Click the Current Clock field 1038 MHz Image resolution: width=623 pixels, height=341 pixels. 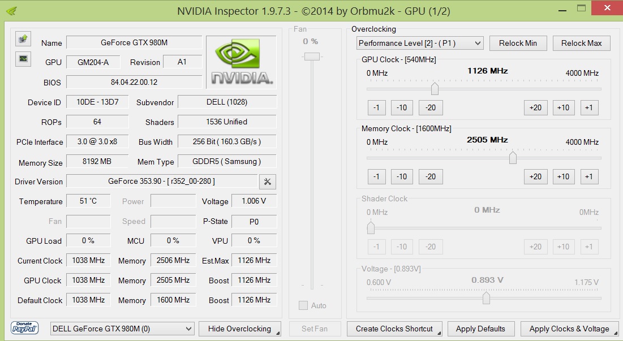pos(88,260)
